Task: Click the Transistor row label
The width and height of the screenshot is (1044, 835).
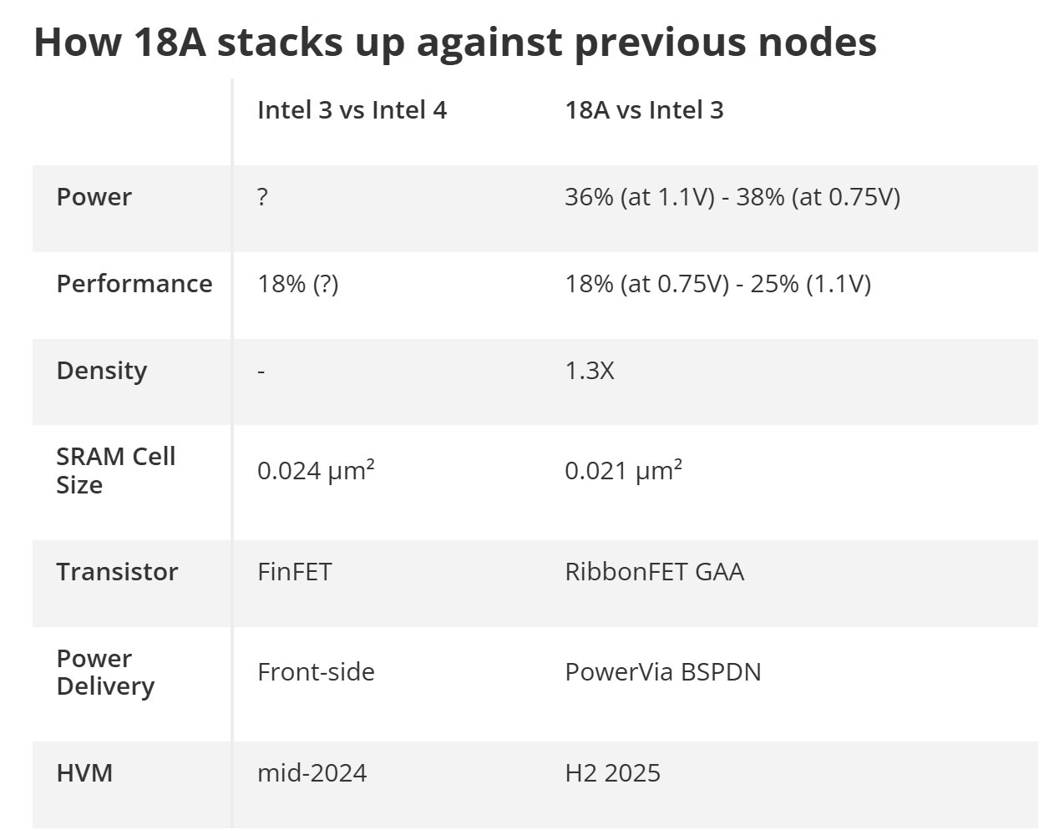Action: (117, 572)
